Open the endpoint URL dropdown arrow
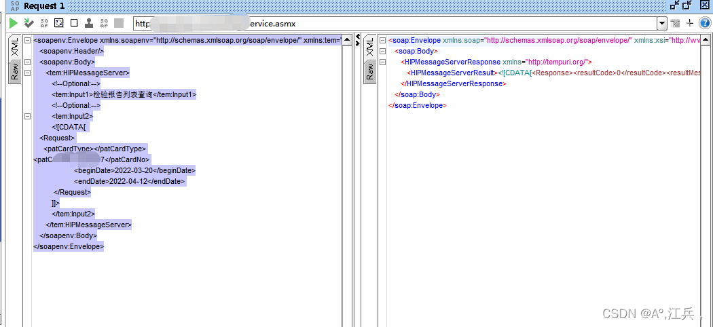Image resolution: width=713 pixels, height=327 pixels. [x=661, y=23]
